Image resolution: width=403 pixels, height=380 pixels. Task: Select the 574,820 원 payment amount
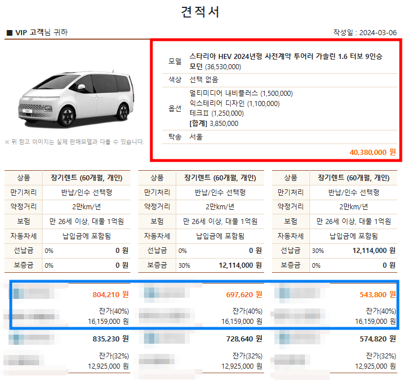tap(377, 339)
